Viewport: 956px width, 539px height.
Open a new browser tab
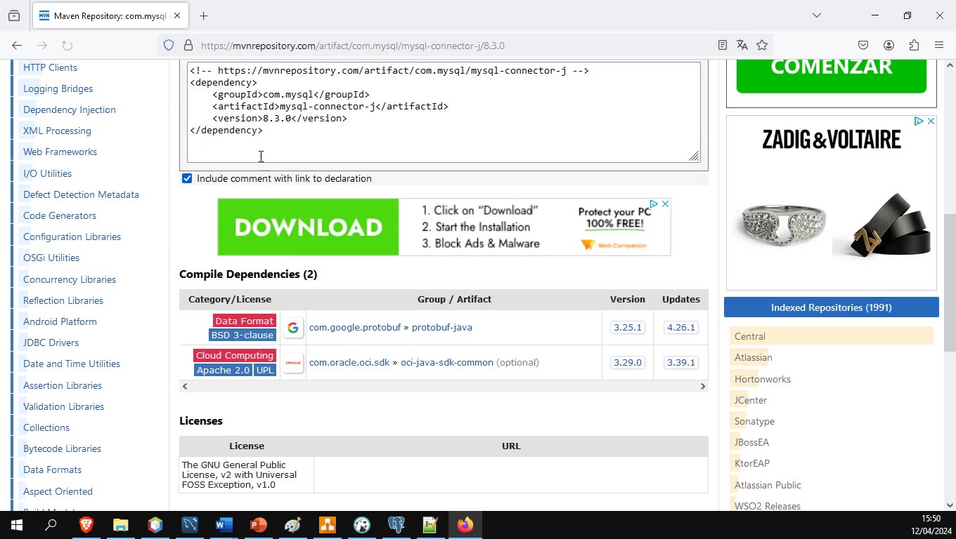[x=204, y=15]
